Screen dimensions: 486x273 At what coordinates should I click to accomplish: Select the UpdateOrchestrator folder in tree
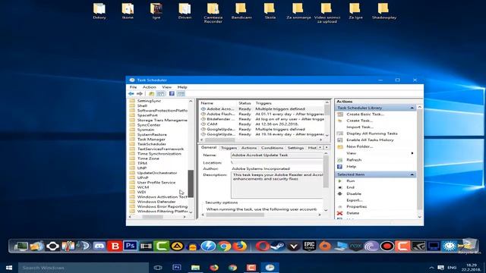tap(157, 173)
